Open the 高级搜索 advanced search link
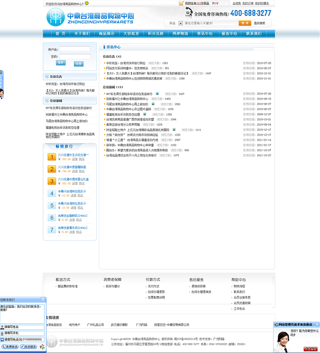The height and width of the screenshot is (353, 320). tap(260, 23)
